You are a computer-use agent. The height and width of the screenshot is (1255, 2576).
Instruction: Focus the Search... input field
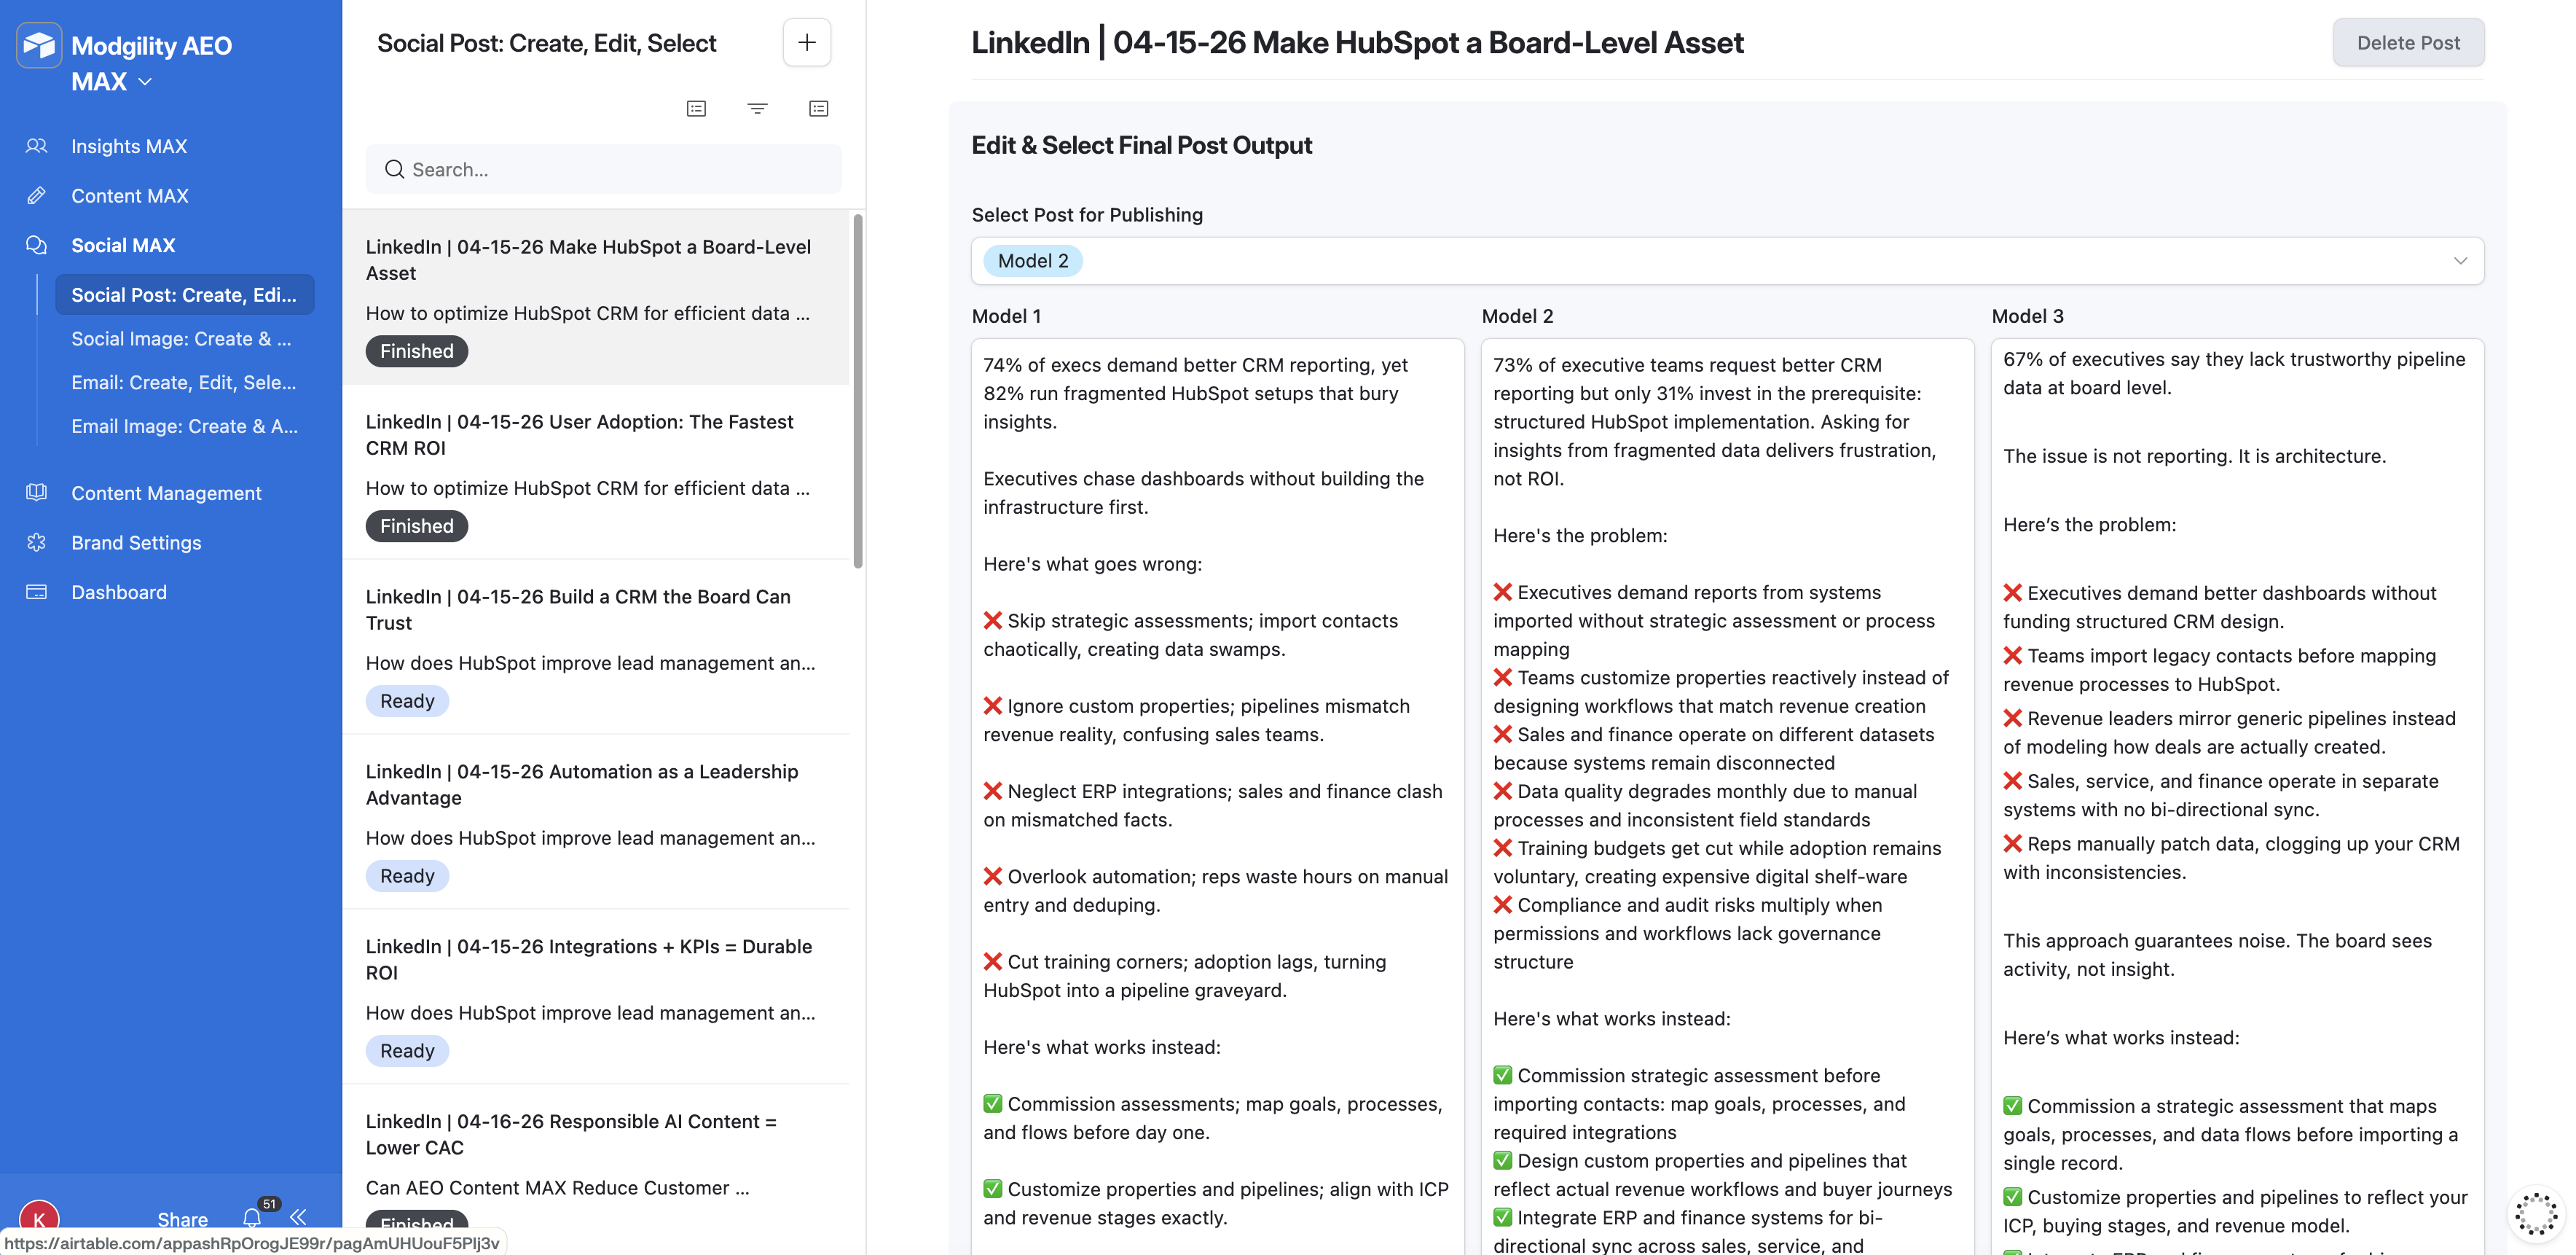point(604,170)
